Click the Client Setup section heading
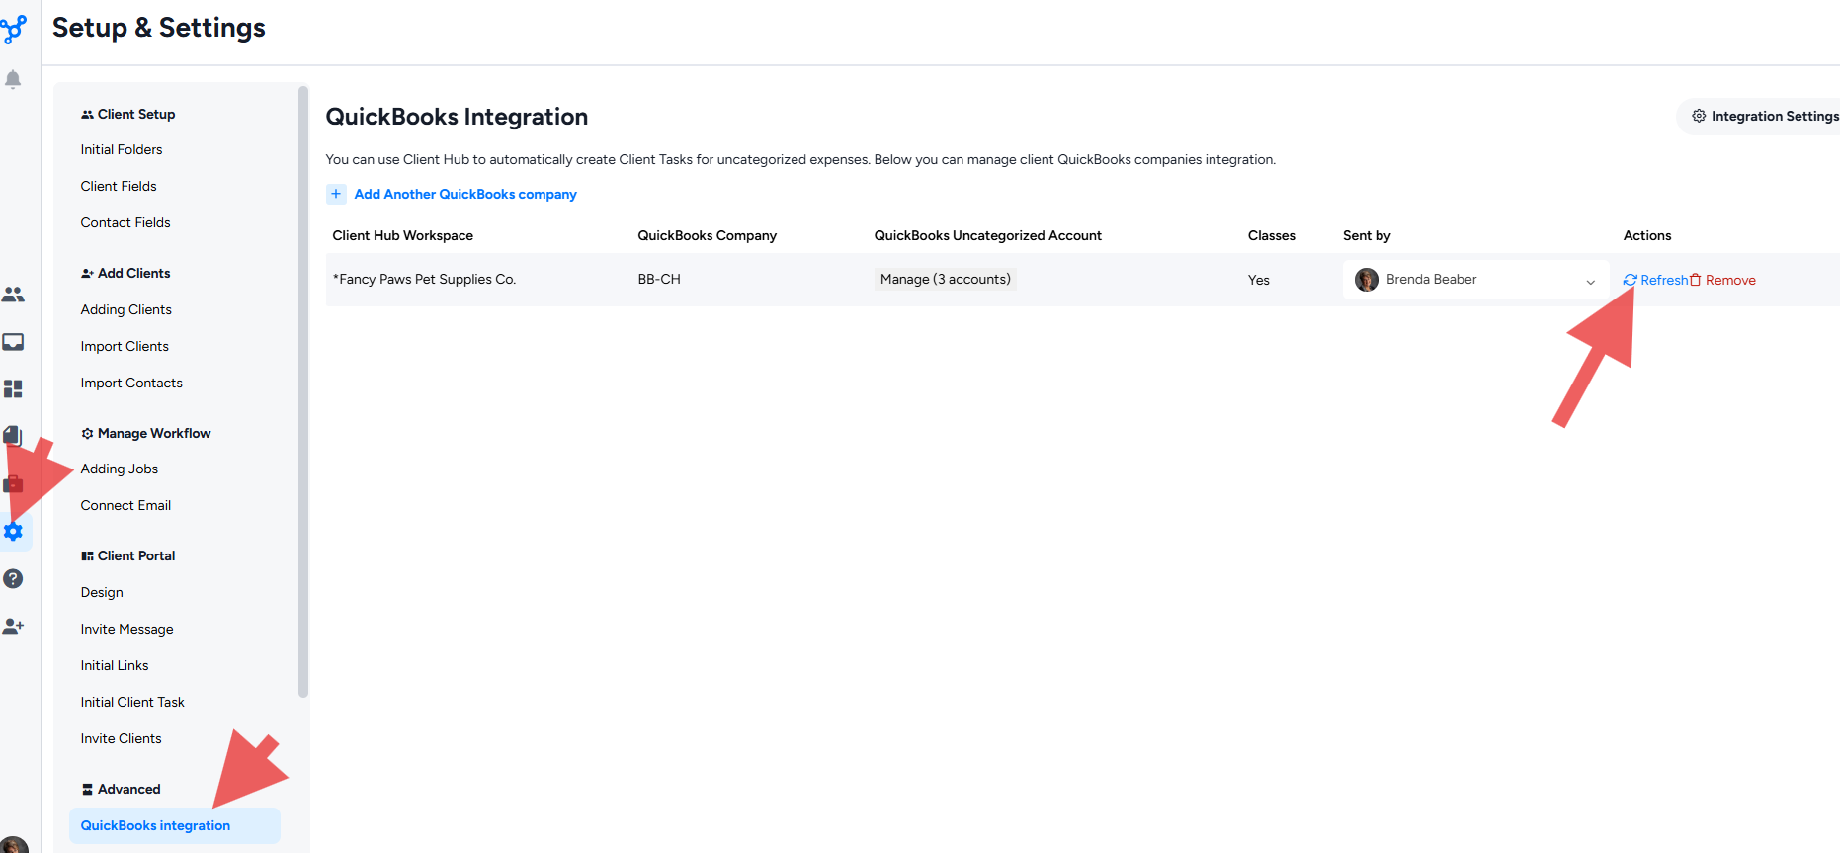The height and width of the screenshot is (853, 1840). [128, 114]
